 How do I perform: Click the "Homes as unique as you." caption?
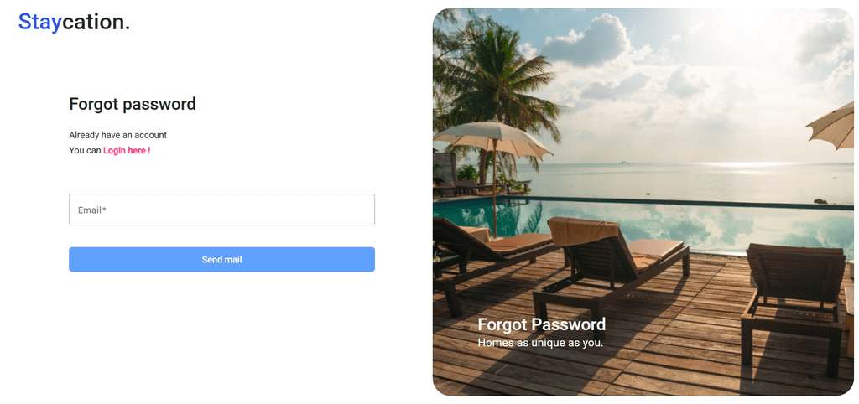coord(540,344)
